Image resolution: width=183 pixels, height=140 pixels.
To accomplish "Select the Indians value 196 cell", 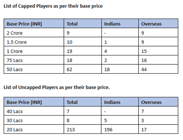I will pos(109,130).
